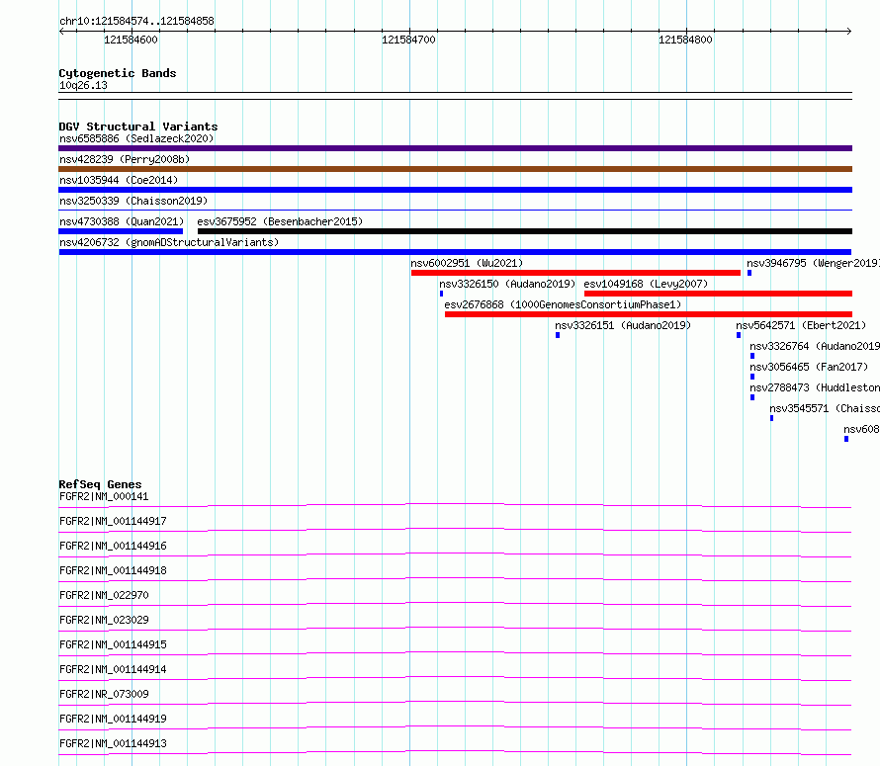Screen dimensions: 880x766
Task: Click the nsv4730388 (Quan2021) label
Action: (122, 221)
